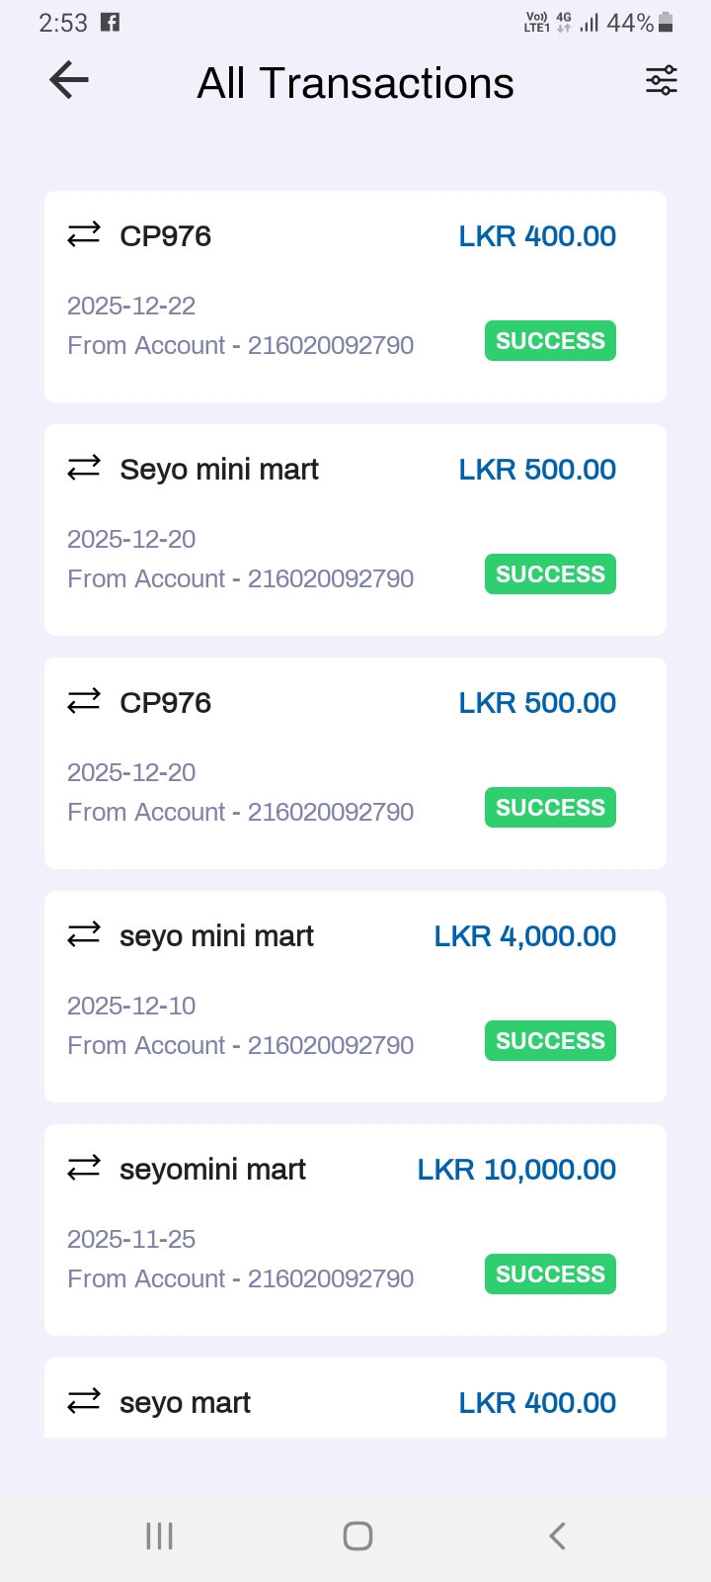Tap the 2025-11-25 date on seyomini mart card
Screen dimensions: 711x1582
click(131, 1239)
